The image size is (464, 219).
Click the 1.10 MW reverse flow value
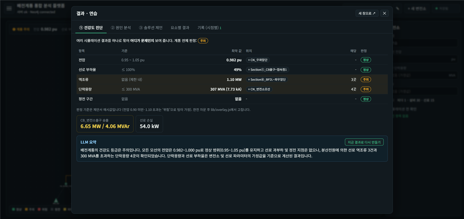[x=234, y=80]
